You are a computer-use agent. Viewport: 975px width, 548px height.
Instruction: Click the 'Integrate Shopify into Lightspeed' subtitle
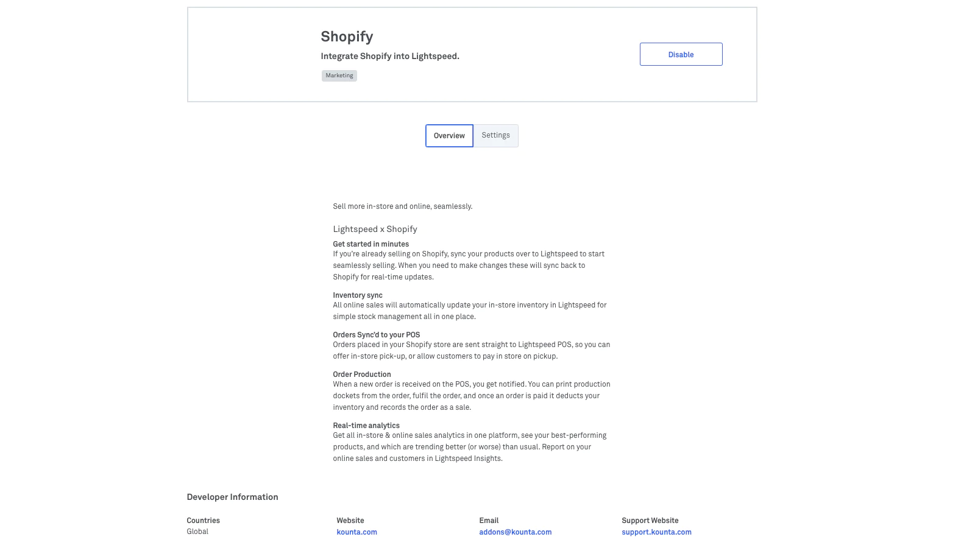click(x=390, y=57)
